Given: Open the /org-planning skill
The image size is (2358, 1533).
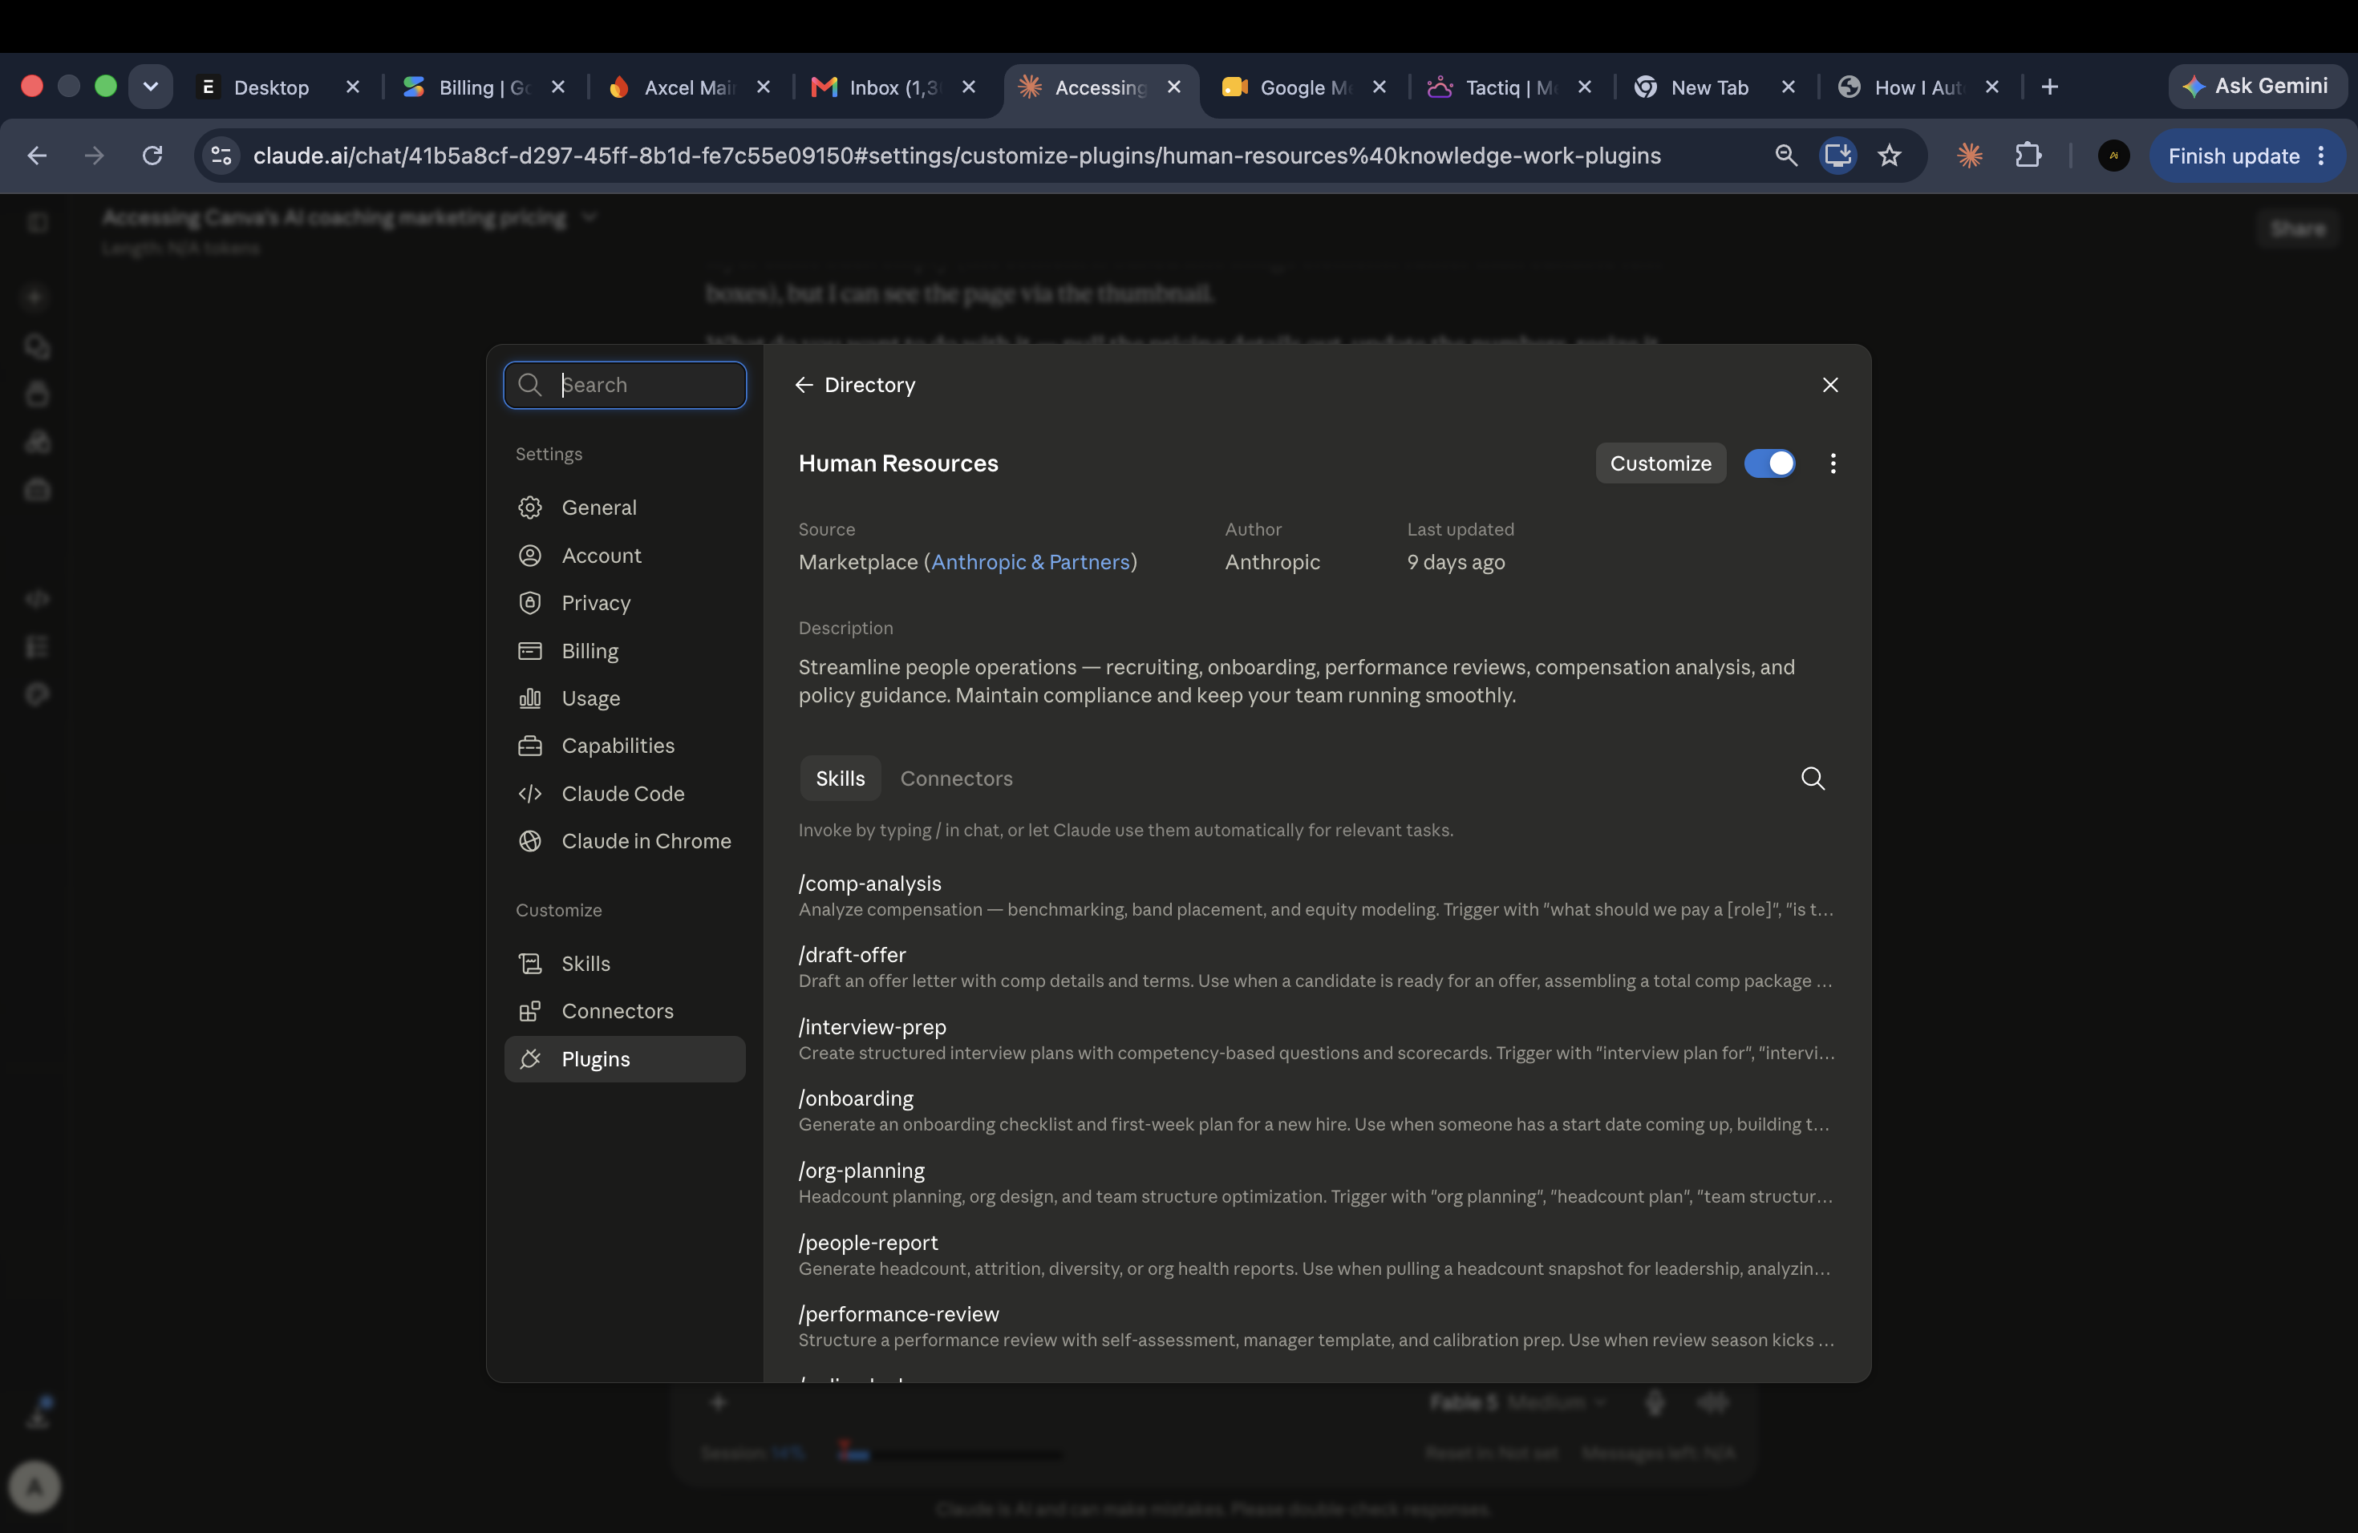Looking at the screenshot, I should tap(1317, 1183).
